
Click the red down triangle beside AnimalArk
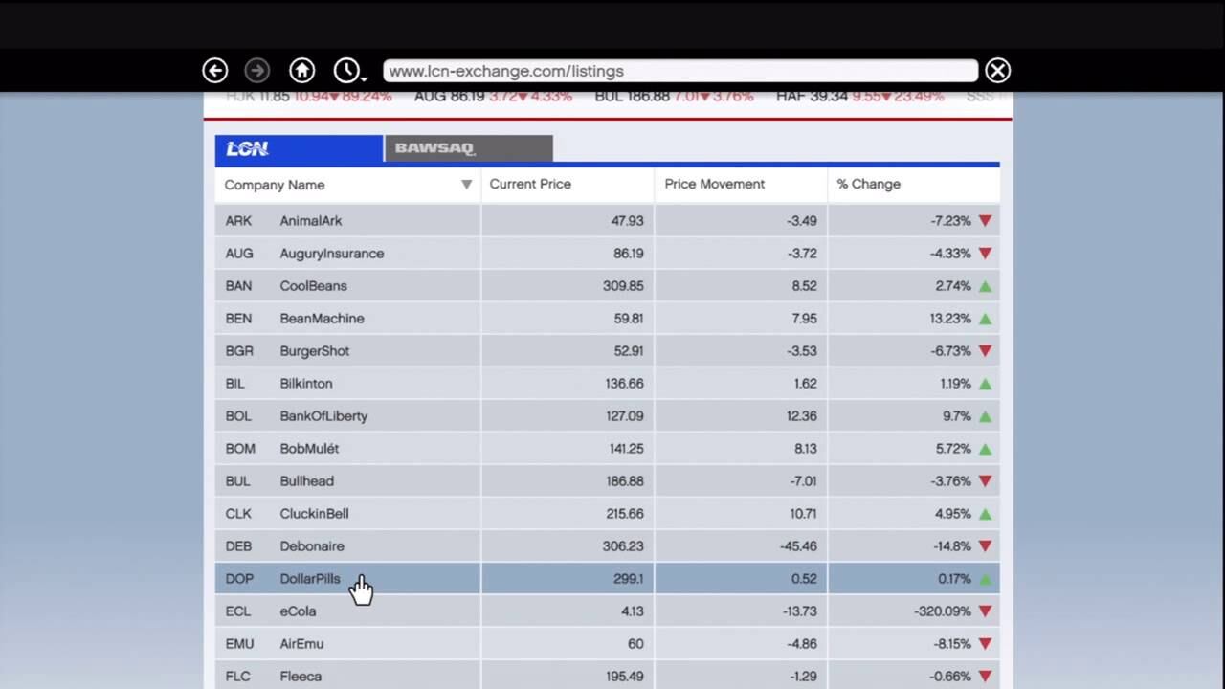point(985,220)
